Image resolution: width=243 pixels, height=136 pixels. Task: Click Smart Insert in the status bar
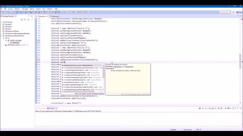[x=188, y=130]
